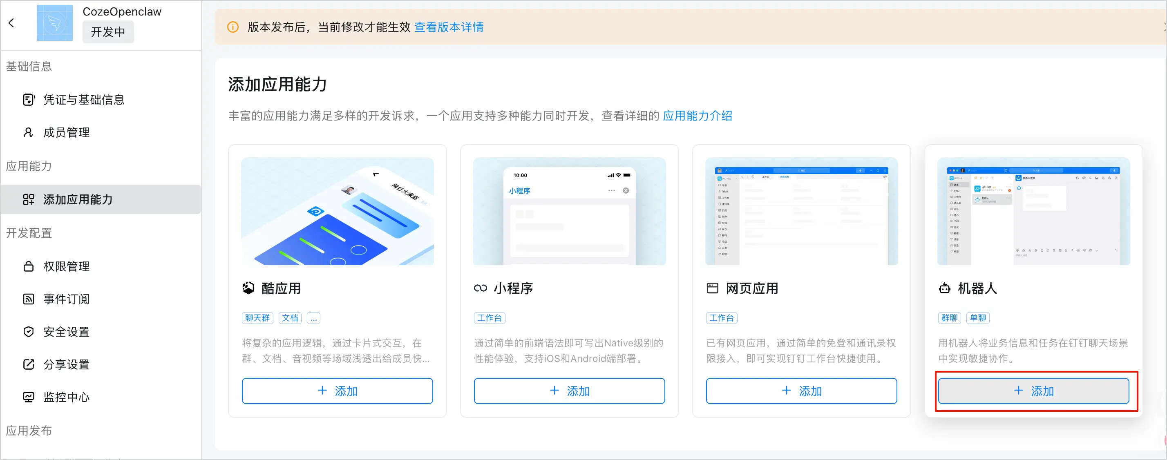Open 凭证与基础信息 in sidebar
The image size is (1167, 460).
tap(83, 100)
